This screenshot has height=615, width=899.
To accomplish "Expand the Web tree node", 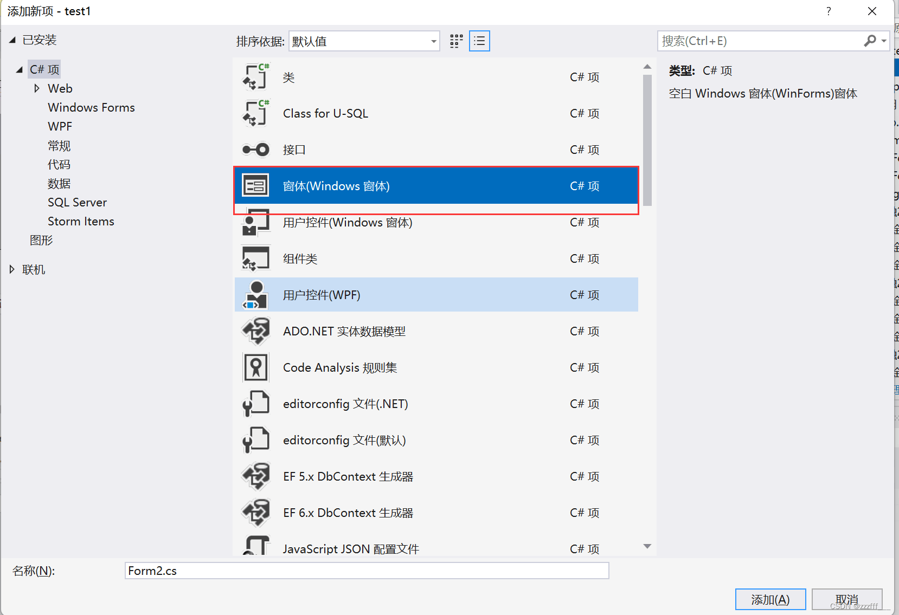I will [x=37, y=88].
